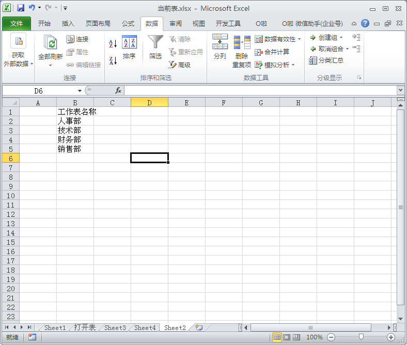The image size is (407, 345).
Task: Switch to Page Layout (页面布局) tab
Action: [98, 24]
